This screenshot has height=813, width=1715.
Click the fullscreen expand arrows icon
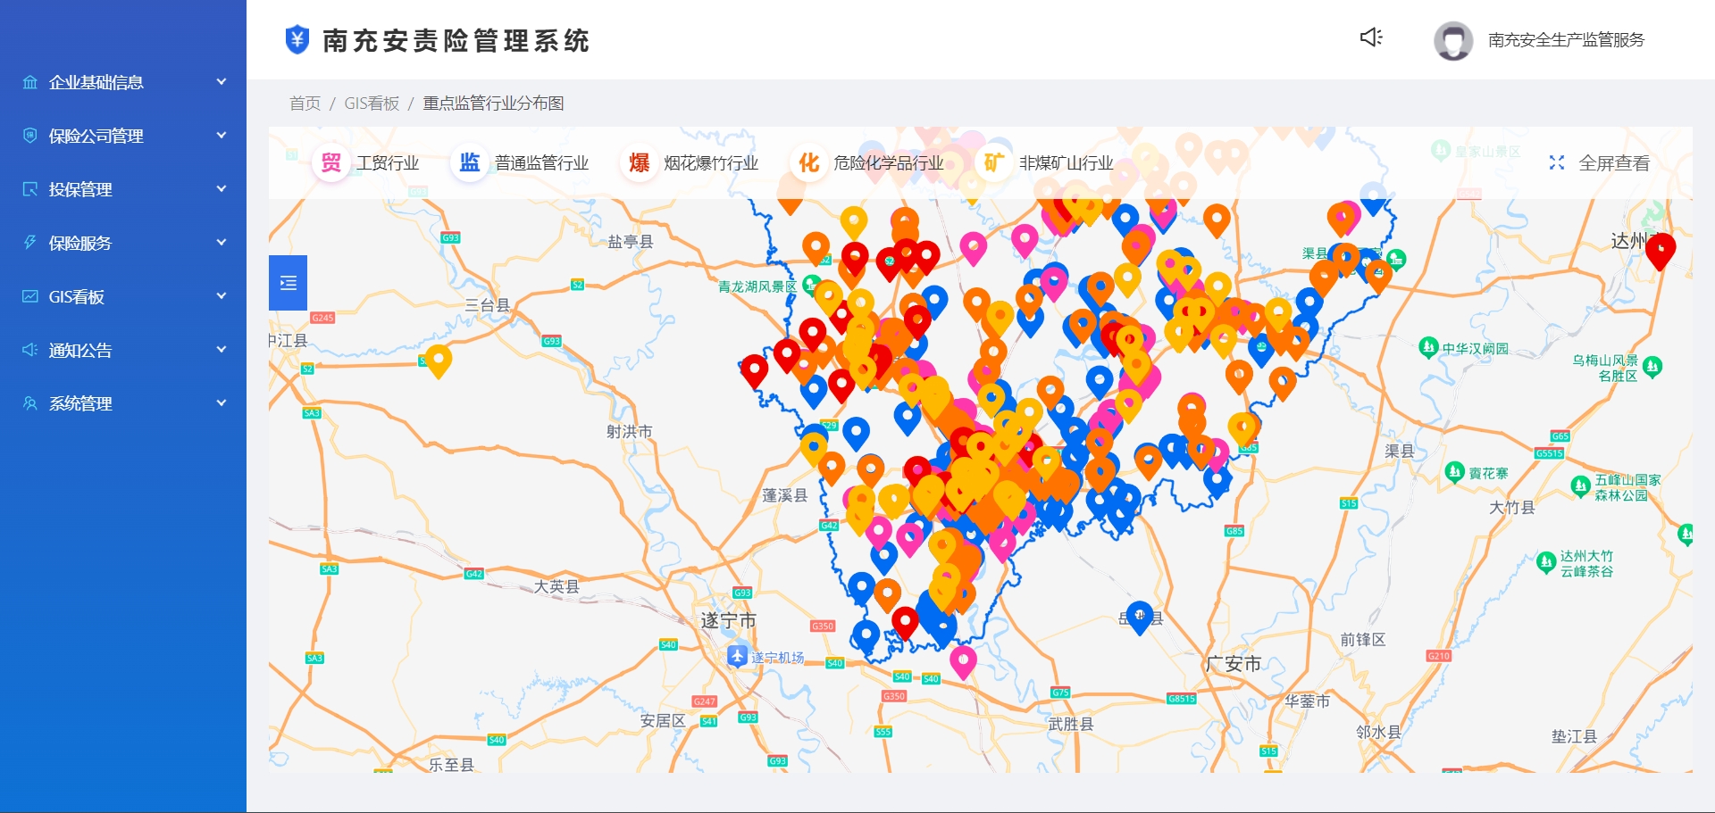coord(1557,163)
